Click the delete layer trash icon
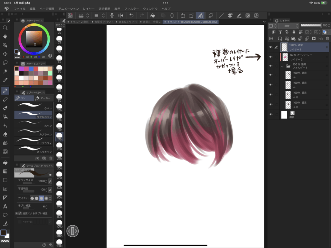 327,39
